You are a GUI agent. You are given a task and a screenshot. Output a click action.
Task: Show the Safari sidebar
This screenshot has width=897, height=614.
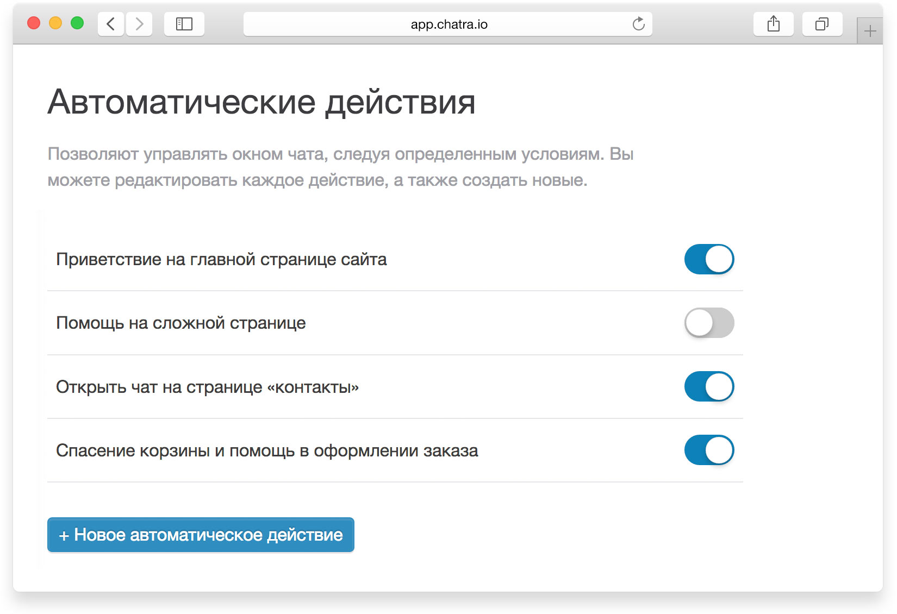pyautogui.click(x=184, y=24)
